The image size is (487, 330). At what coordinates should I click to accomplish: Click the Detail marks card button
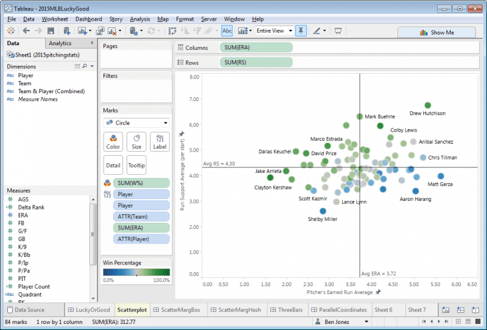[113, 166]
